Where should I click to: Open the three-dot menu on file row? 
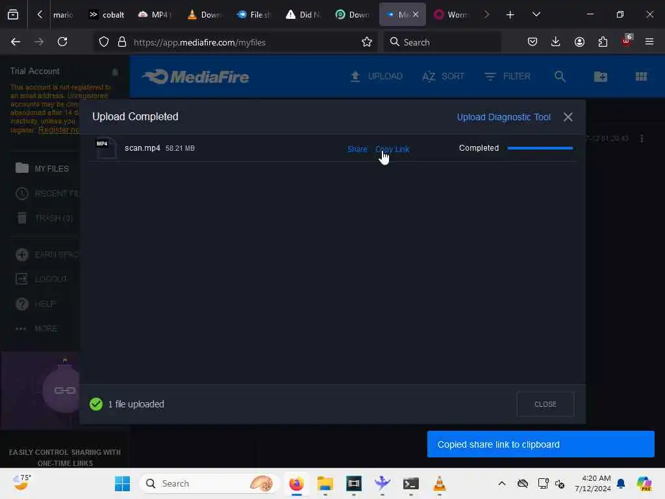tap(642, 139)
